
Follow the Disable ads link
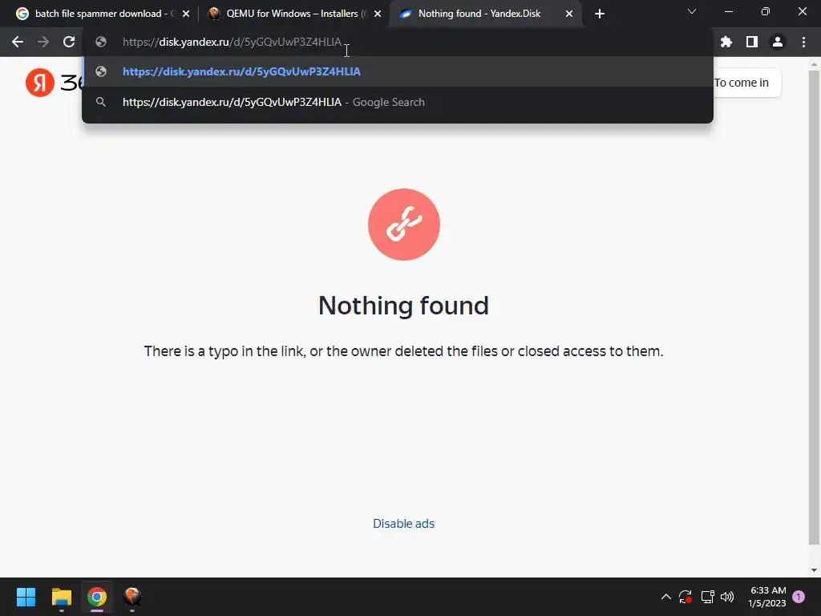[x=404, y=523]
